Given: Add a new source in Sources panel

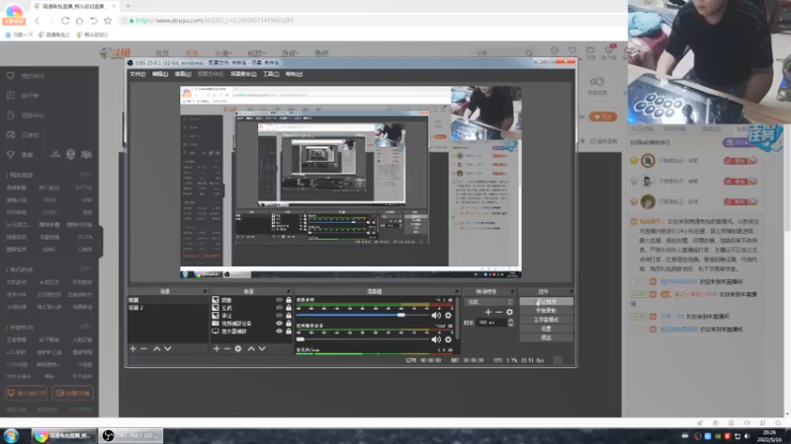Looking at the screenshot, I should pos(217,348).
